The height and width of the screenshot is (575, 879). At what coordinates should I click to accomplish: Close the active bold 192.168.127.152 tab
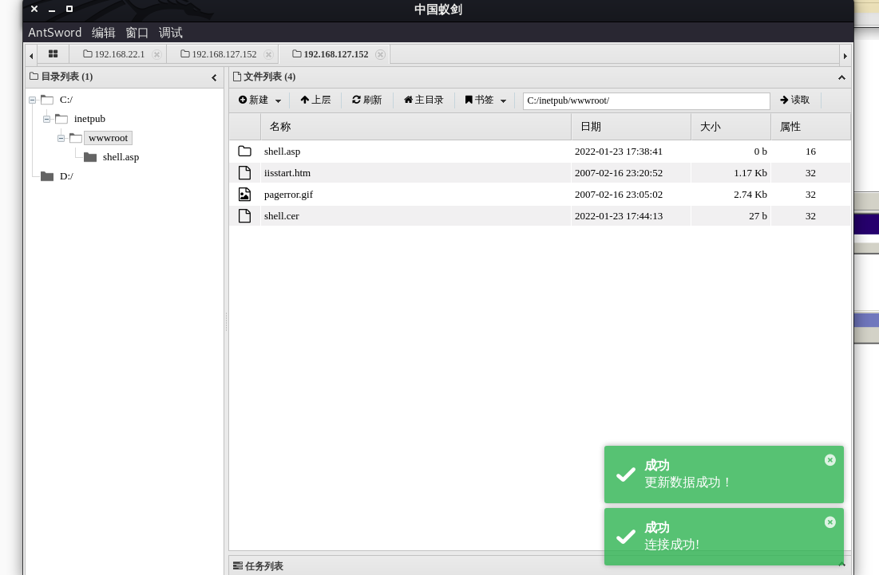coord(380,54)
